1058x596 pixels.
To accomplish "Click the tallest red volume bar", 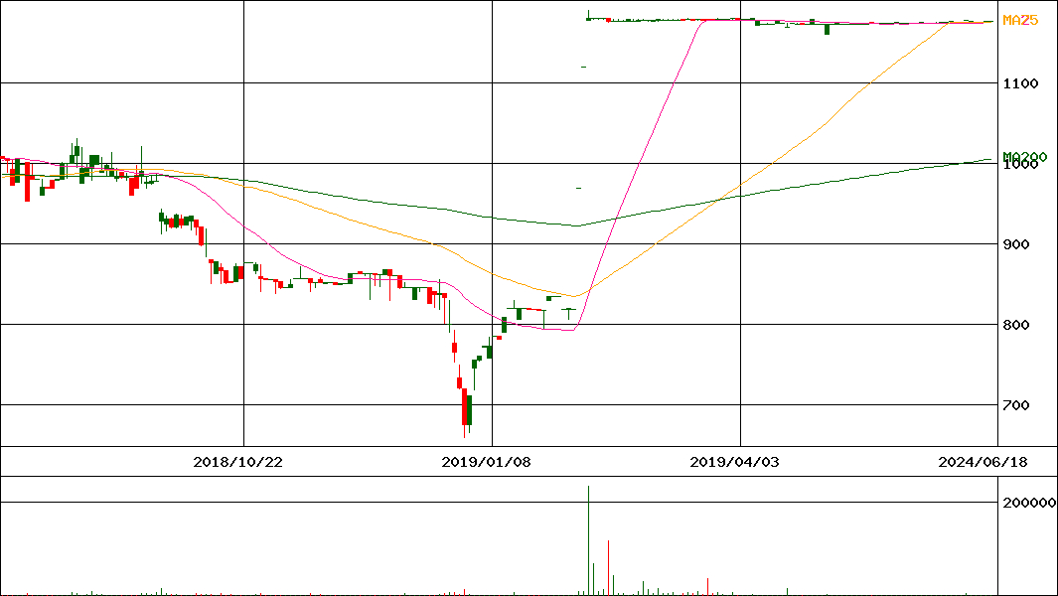I will click(x=608, y=568).
